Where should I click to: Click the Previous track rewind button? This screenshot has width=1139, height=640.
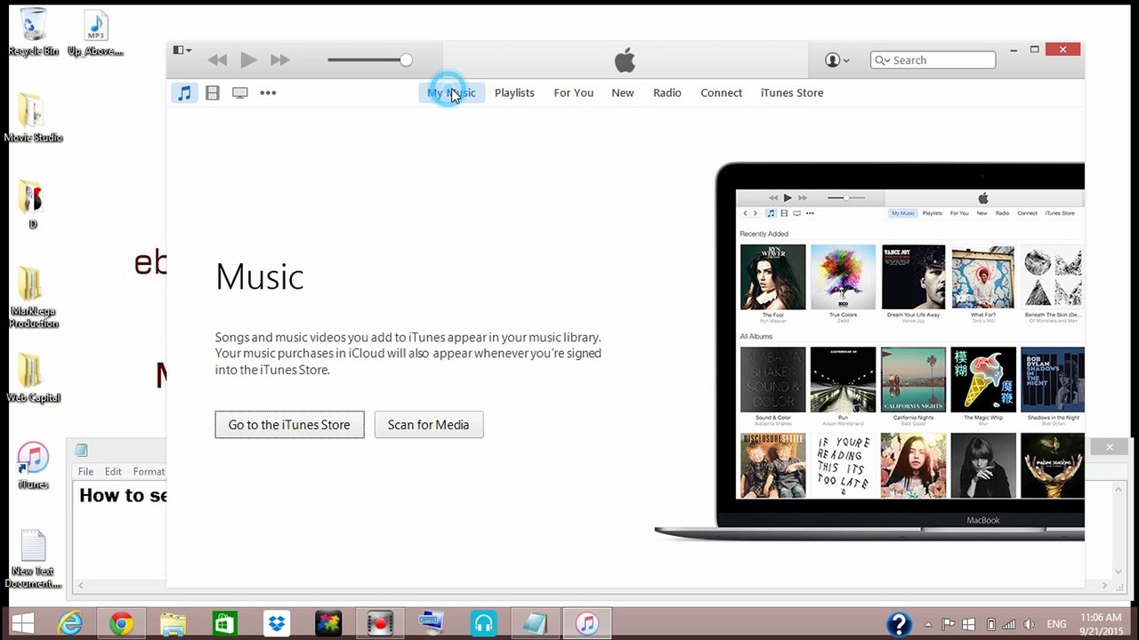tap(217, 60)
